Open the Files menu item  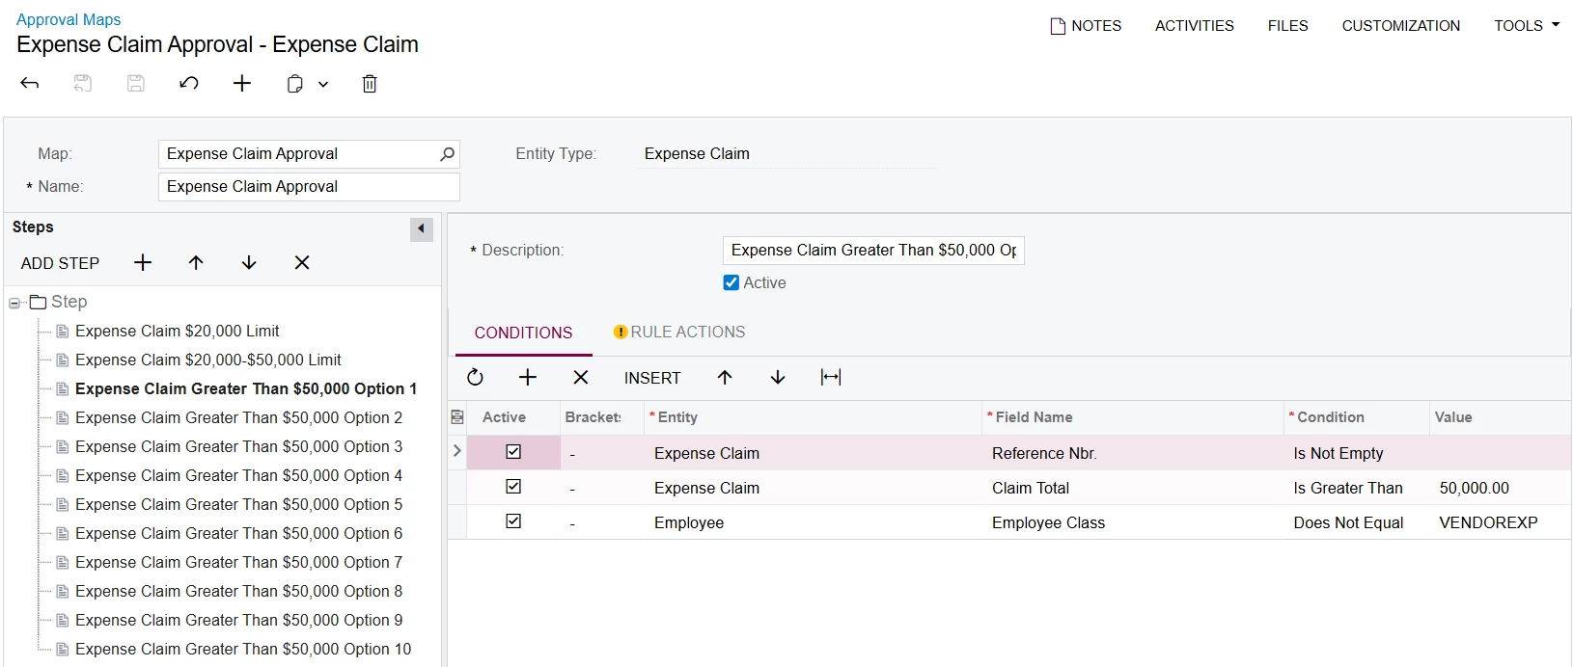click(1288, 26)
